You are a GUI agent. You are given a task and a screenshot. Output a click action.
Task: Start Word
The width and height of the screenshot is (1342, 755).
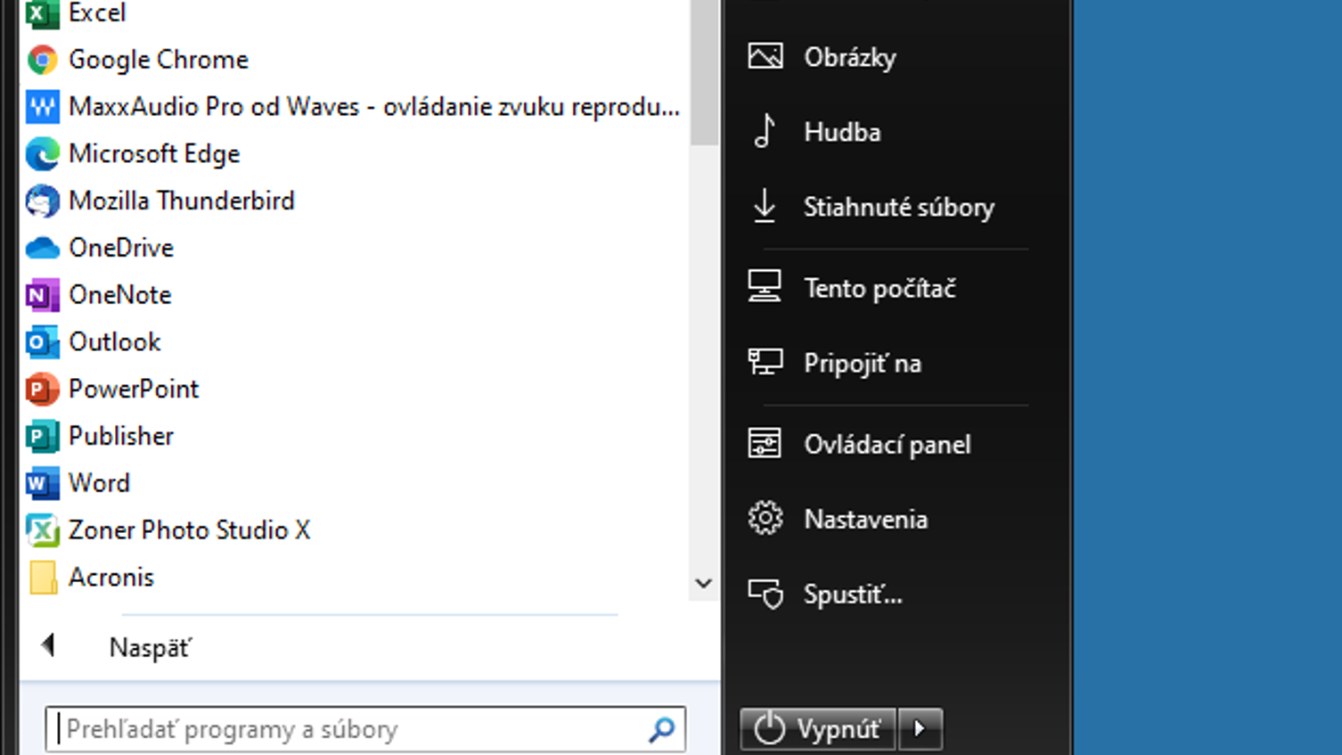99,482
